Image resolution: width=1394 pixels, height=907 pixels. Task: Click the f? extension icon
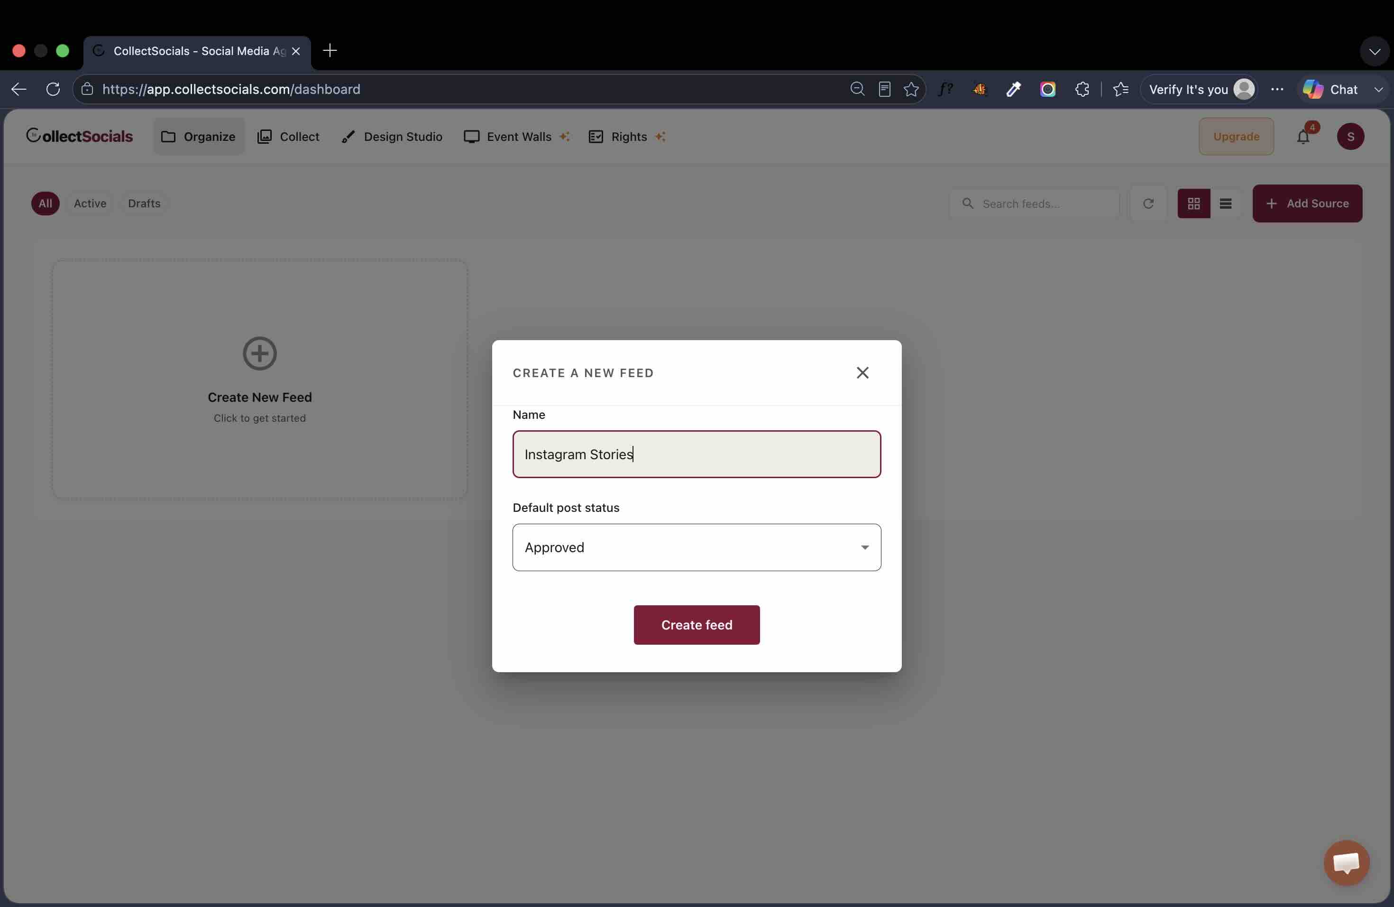pos(945,89)
